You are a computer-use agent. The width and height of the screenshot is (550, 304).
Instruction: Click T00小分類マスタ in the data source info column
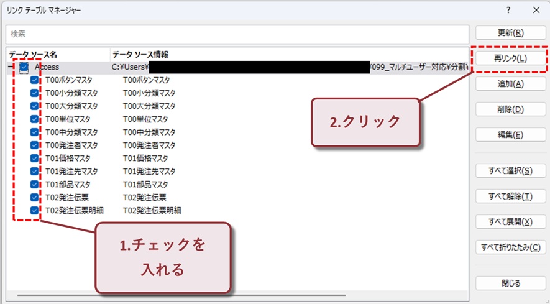click(149, 93)
